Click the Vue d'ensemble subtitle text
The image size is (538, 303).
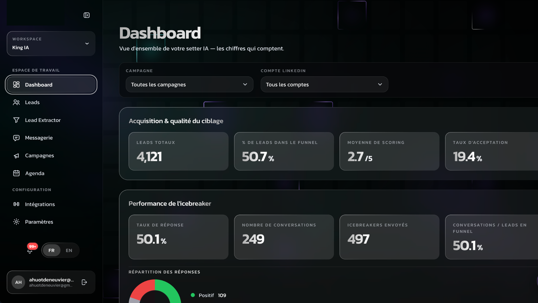pyautogui.click(x=201, y=49)
